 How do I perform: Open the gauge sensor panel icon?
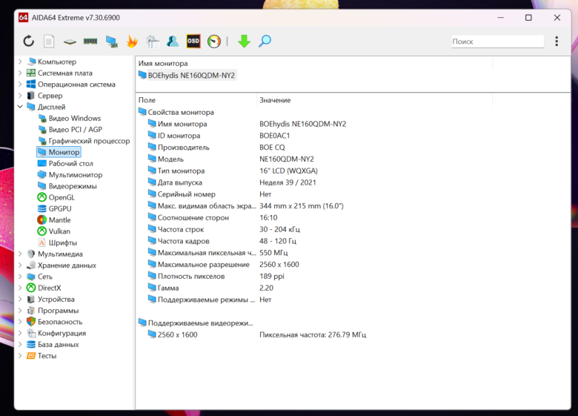tap(214, 42)
